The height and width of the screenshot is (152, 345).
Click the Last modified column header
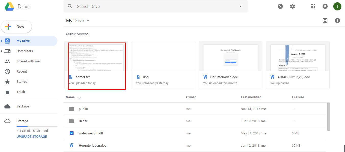click(251, 97)
